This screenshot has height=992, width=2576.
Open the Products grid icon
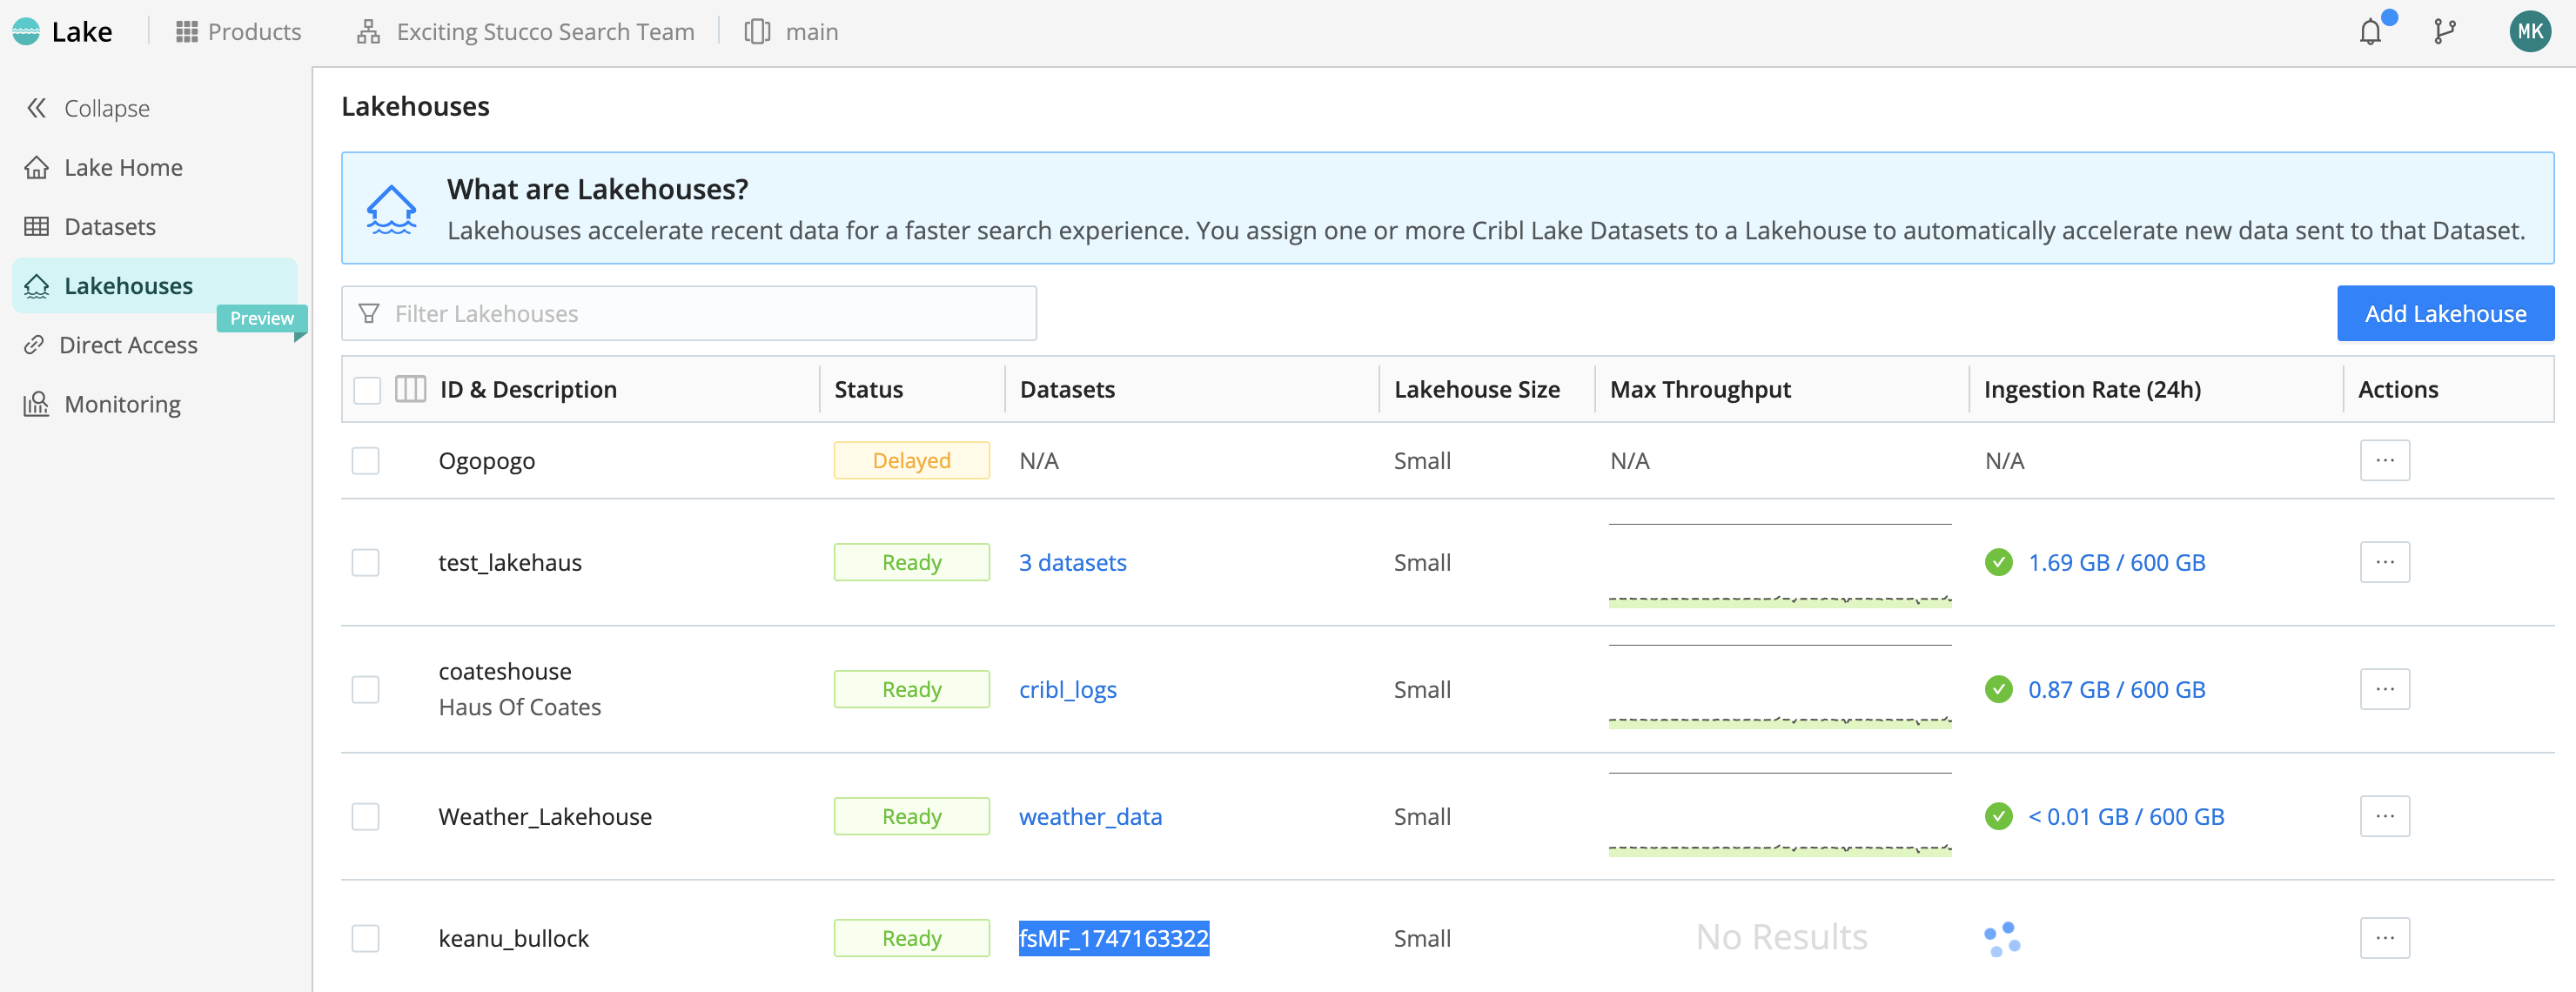click(187, 31)
